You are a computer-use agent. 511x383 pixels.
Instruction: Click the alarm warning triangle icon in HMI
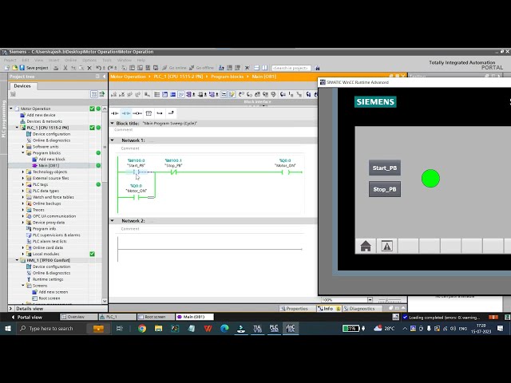point(386,246)
